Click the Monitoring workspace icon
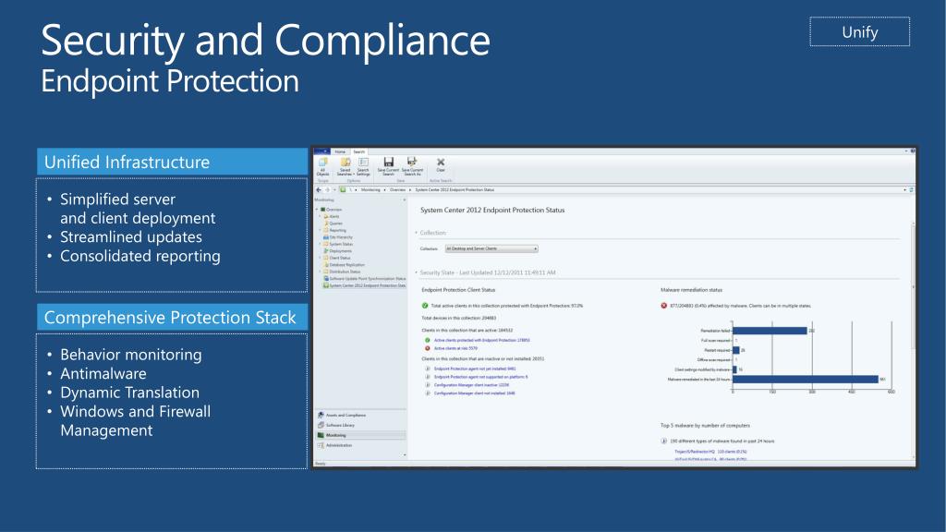 pos(321,435)
